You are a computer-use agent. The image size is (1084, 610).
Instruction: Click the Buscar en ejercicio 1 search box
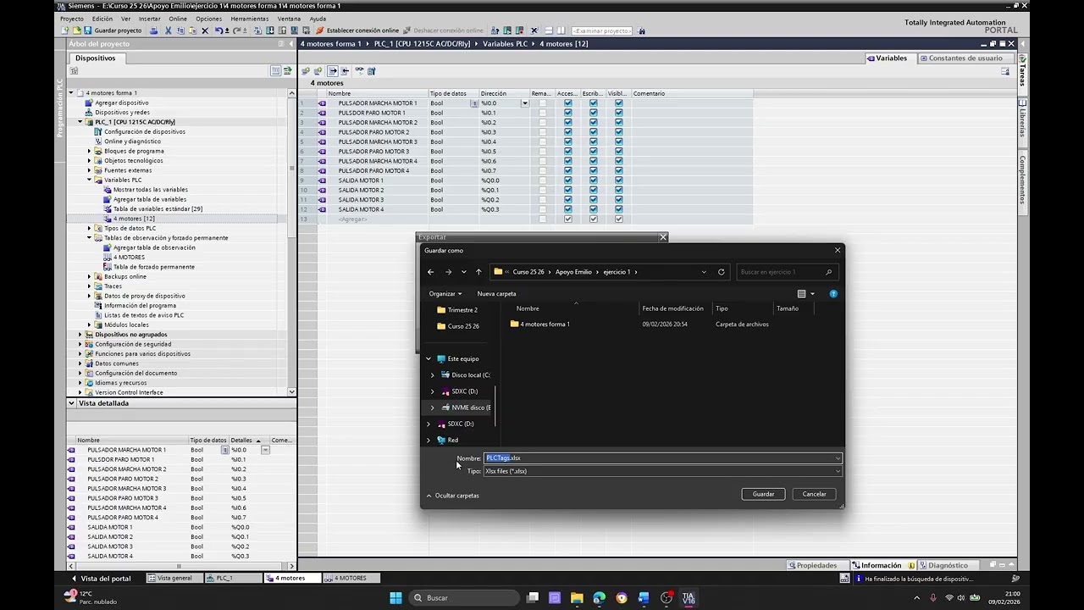click(x=786, y=272)
